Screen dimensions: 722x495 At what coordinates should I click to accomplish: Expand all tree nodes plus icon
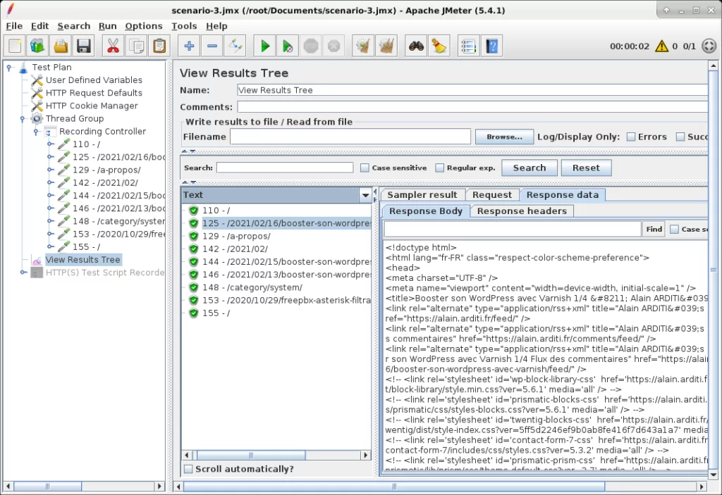tap(189, 46)
